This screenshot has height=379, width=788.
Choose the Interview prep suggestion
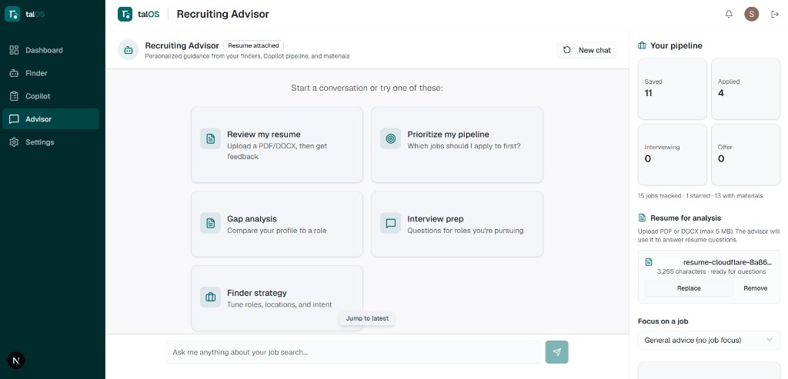(x=457, y=224)
